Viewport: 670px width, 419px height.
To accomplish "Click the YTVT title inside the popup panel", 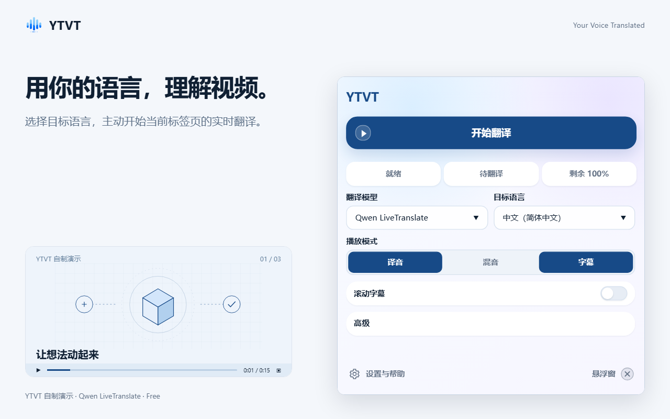I will coord(362,97).
